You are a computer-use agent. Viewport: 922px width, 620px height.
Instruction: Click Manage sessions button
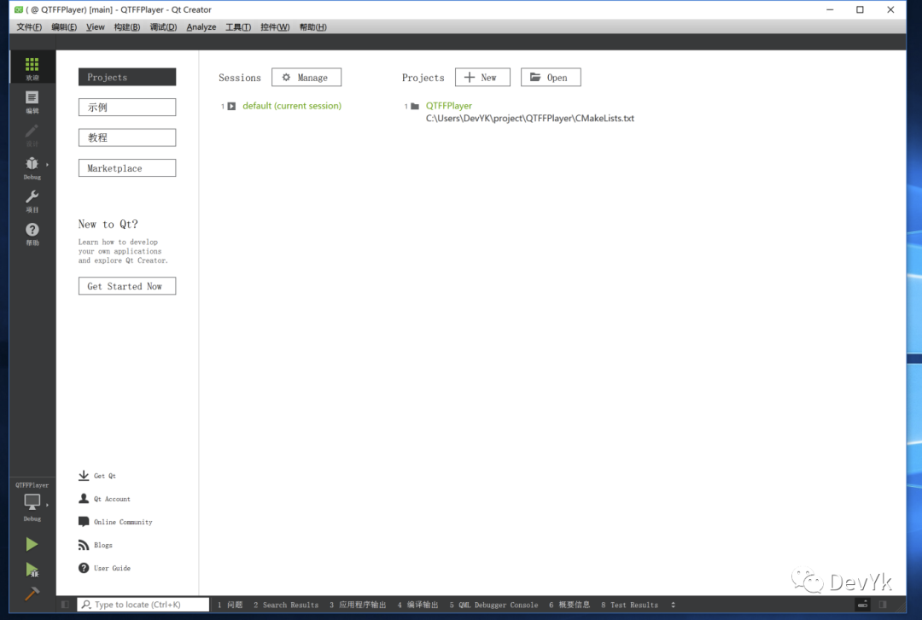point(306,77)
